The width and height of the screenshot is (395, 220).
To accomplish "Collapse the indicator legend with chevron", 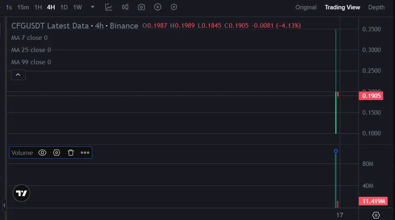I will pyautogui.click(x=18, y=75).
